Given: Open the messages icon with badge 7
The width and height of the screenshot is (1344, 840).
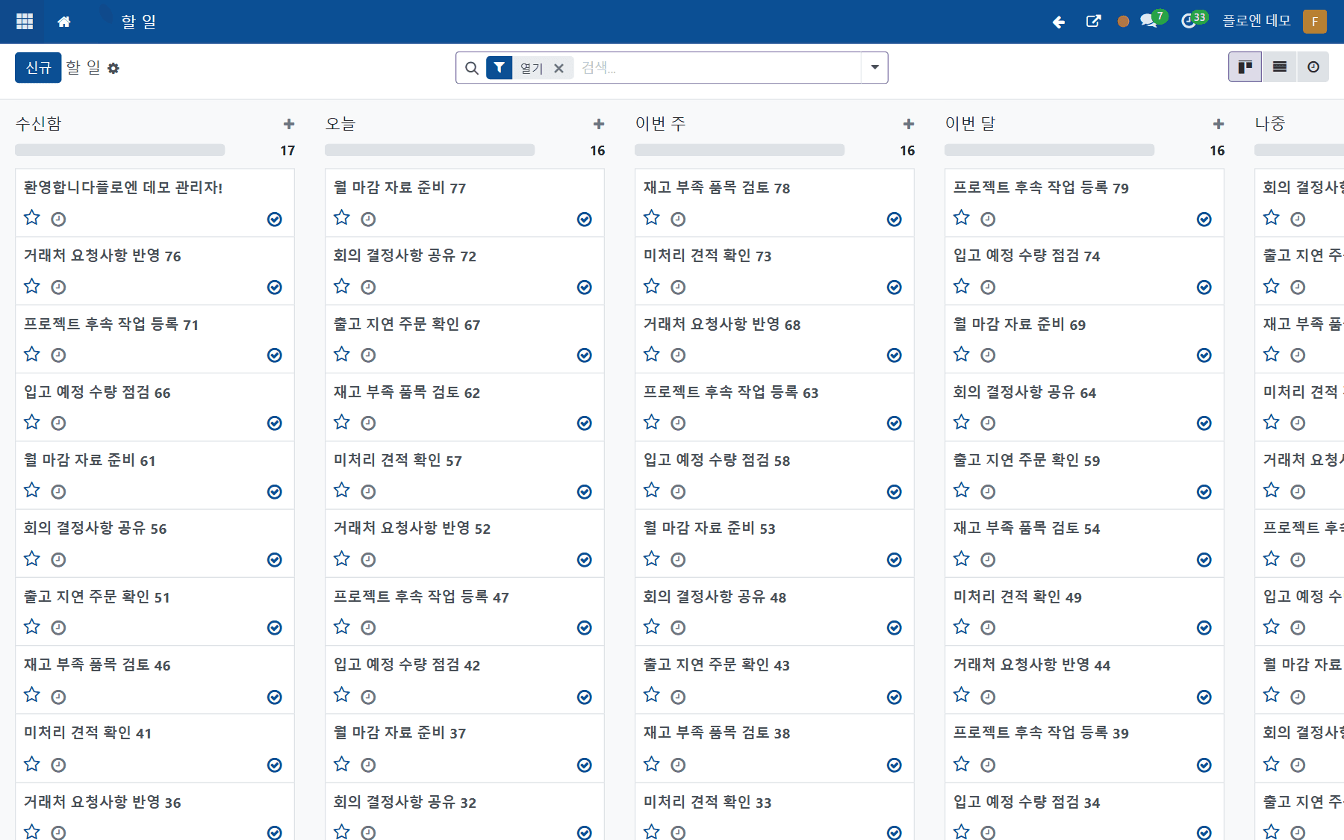Looking at the screenshot, I should click(1152, 19).
